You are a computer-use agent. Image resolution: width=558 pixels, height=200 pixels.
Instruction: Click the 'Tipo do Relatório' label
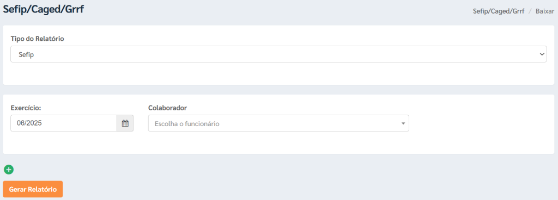click(38, 39)
